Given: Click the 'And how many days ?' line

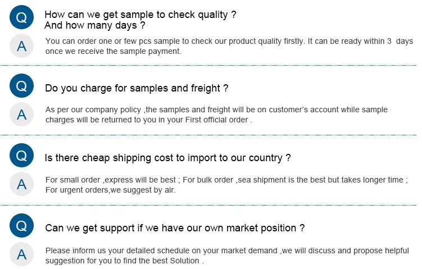Looking at the screenshot, I should pyautogui.click(x=94, y=25).
